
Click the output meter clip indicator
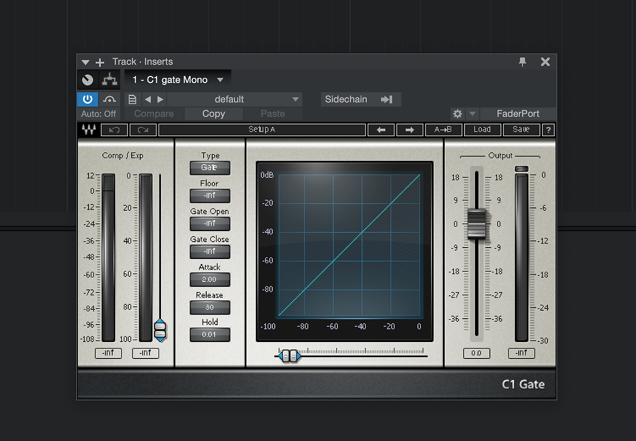tap(521, 169)
